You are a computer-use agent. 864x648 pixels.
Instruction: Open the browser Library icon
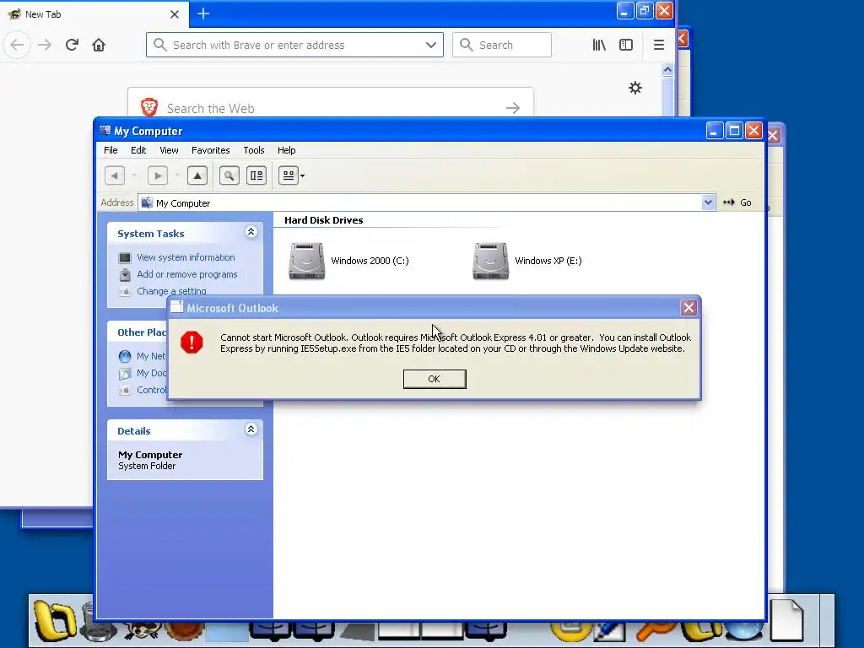[599, 45]
